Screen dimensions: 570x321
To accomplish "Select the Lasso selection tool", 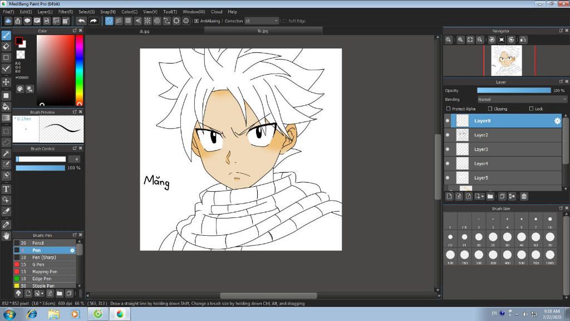I will click(x=6, y=142).
